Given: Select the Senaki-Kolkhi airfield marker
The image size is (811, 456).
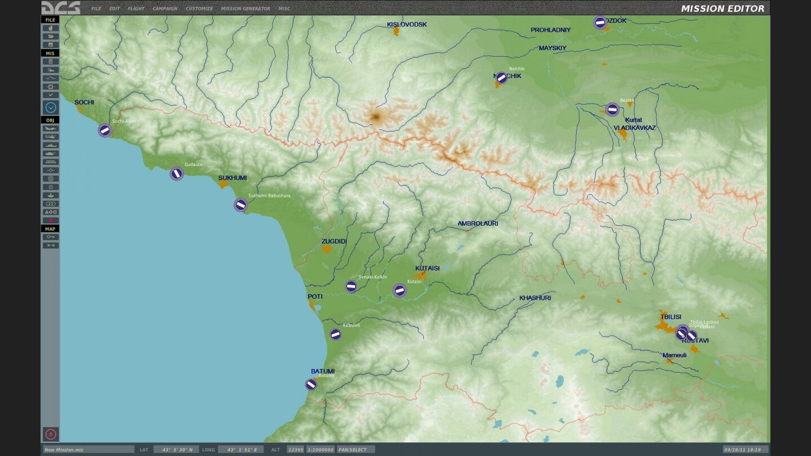Looking at the screenshot, I should 351,287.
